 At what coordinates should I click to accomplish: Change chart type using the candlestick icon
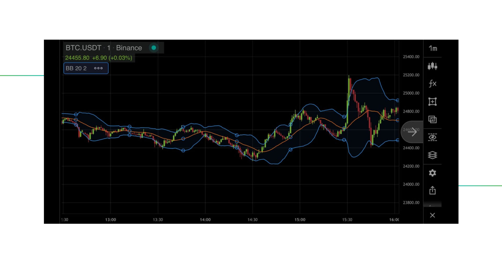[433, 66]
